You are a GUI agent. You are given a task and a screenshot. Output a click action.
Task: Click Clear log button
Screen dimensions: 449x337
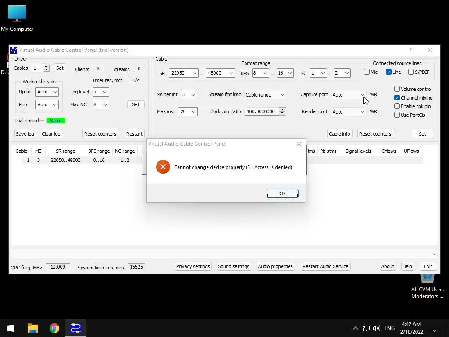(51, 134)
